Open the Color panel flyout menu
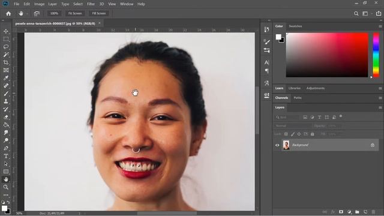Viewport: 384px width, 216px height. pyautogui.click(x=380, y=26)
